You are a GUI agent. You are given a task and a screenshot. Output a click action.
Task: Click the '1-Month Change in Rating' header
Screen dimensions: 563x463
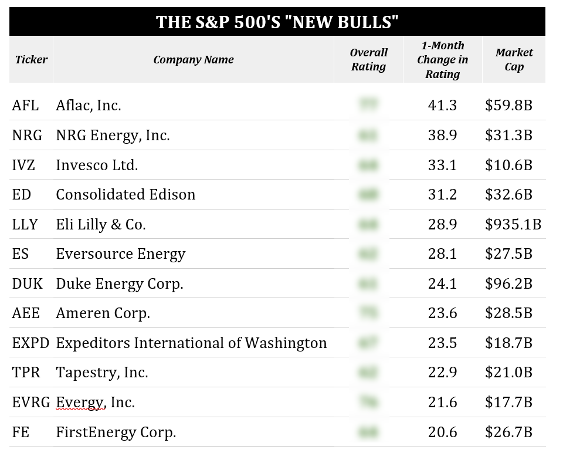(x=442, y=59)
